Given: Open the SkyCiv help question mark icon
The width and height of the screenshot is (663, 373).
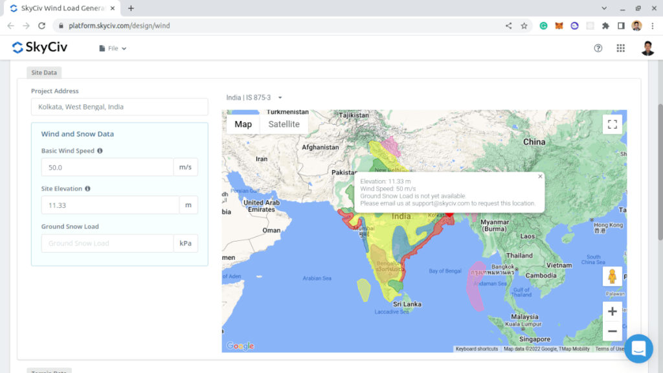Looking at the screenshot, I should (x=598, y=48).
